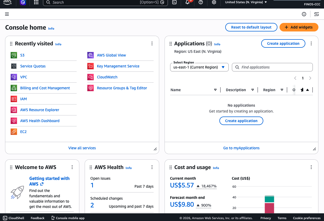Open Applications widget three-dot menu

tap(311, 43)
